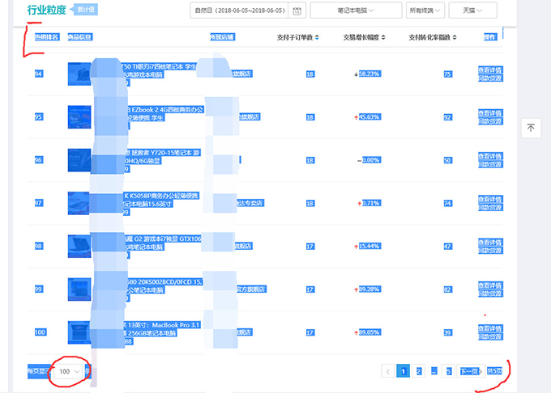Open 同款货源 for rank 96 row
The height and width of the screenshot is (393, 551).
pos(490,164)
